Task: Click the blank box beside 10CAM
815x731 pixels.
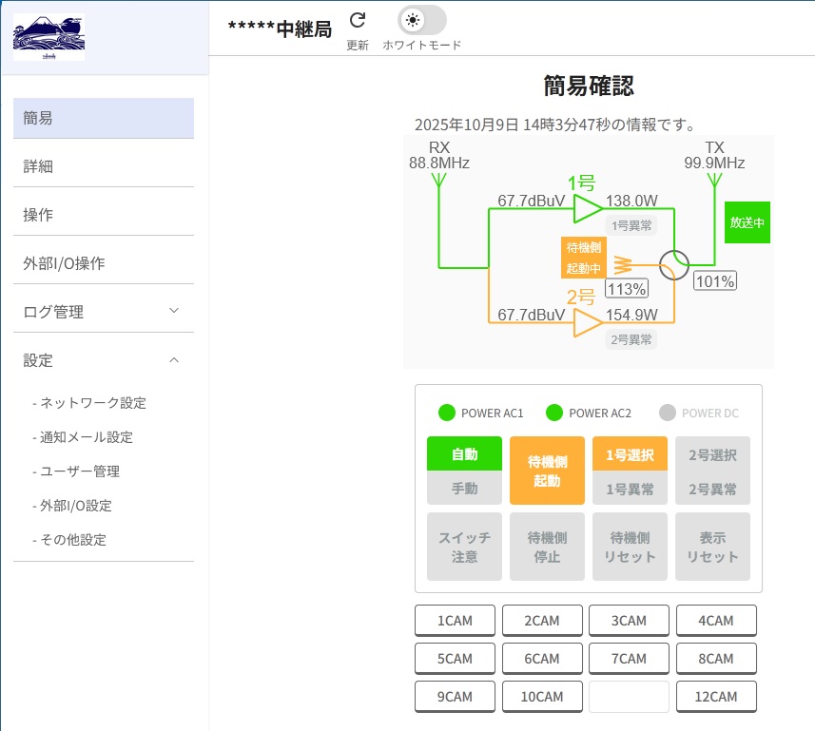Action: [629, 697]
